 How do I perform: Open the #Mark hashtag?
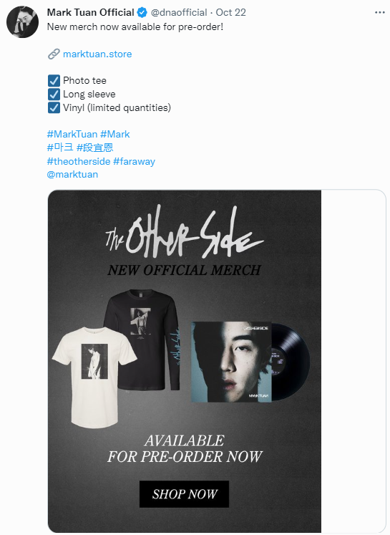pos(115,134)
